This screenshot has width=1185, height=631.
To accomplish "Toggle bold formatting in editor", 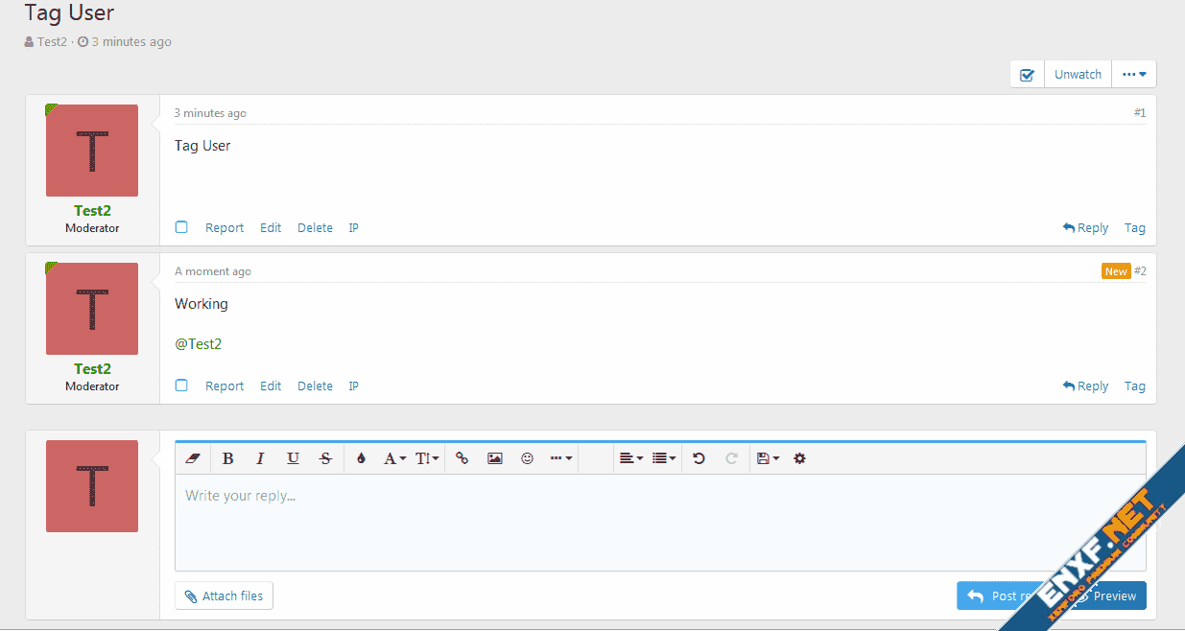I will click(x=228, y=458).
